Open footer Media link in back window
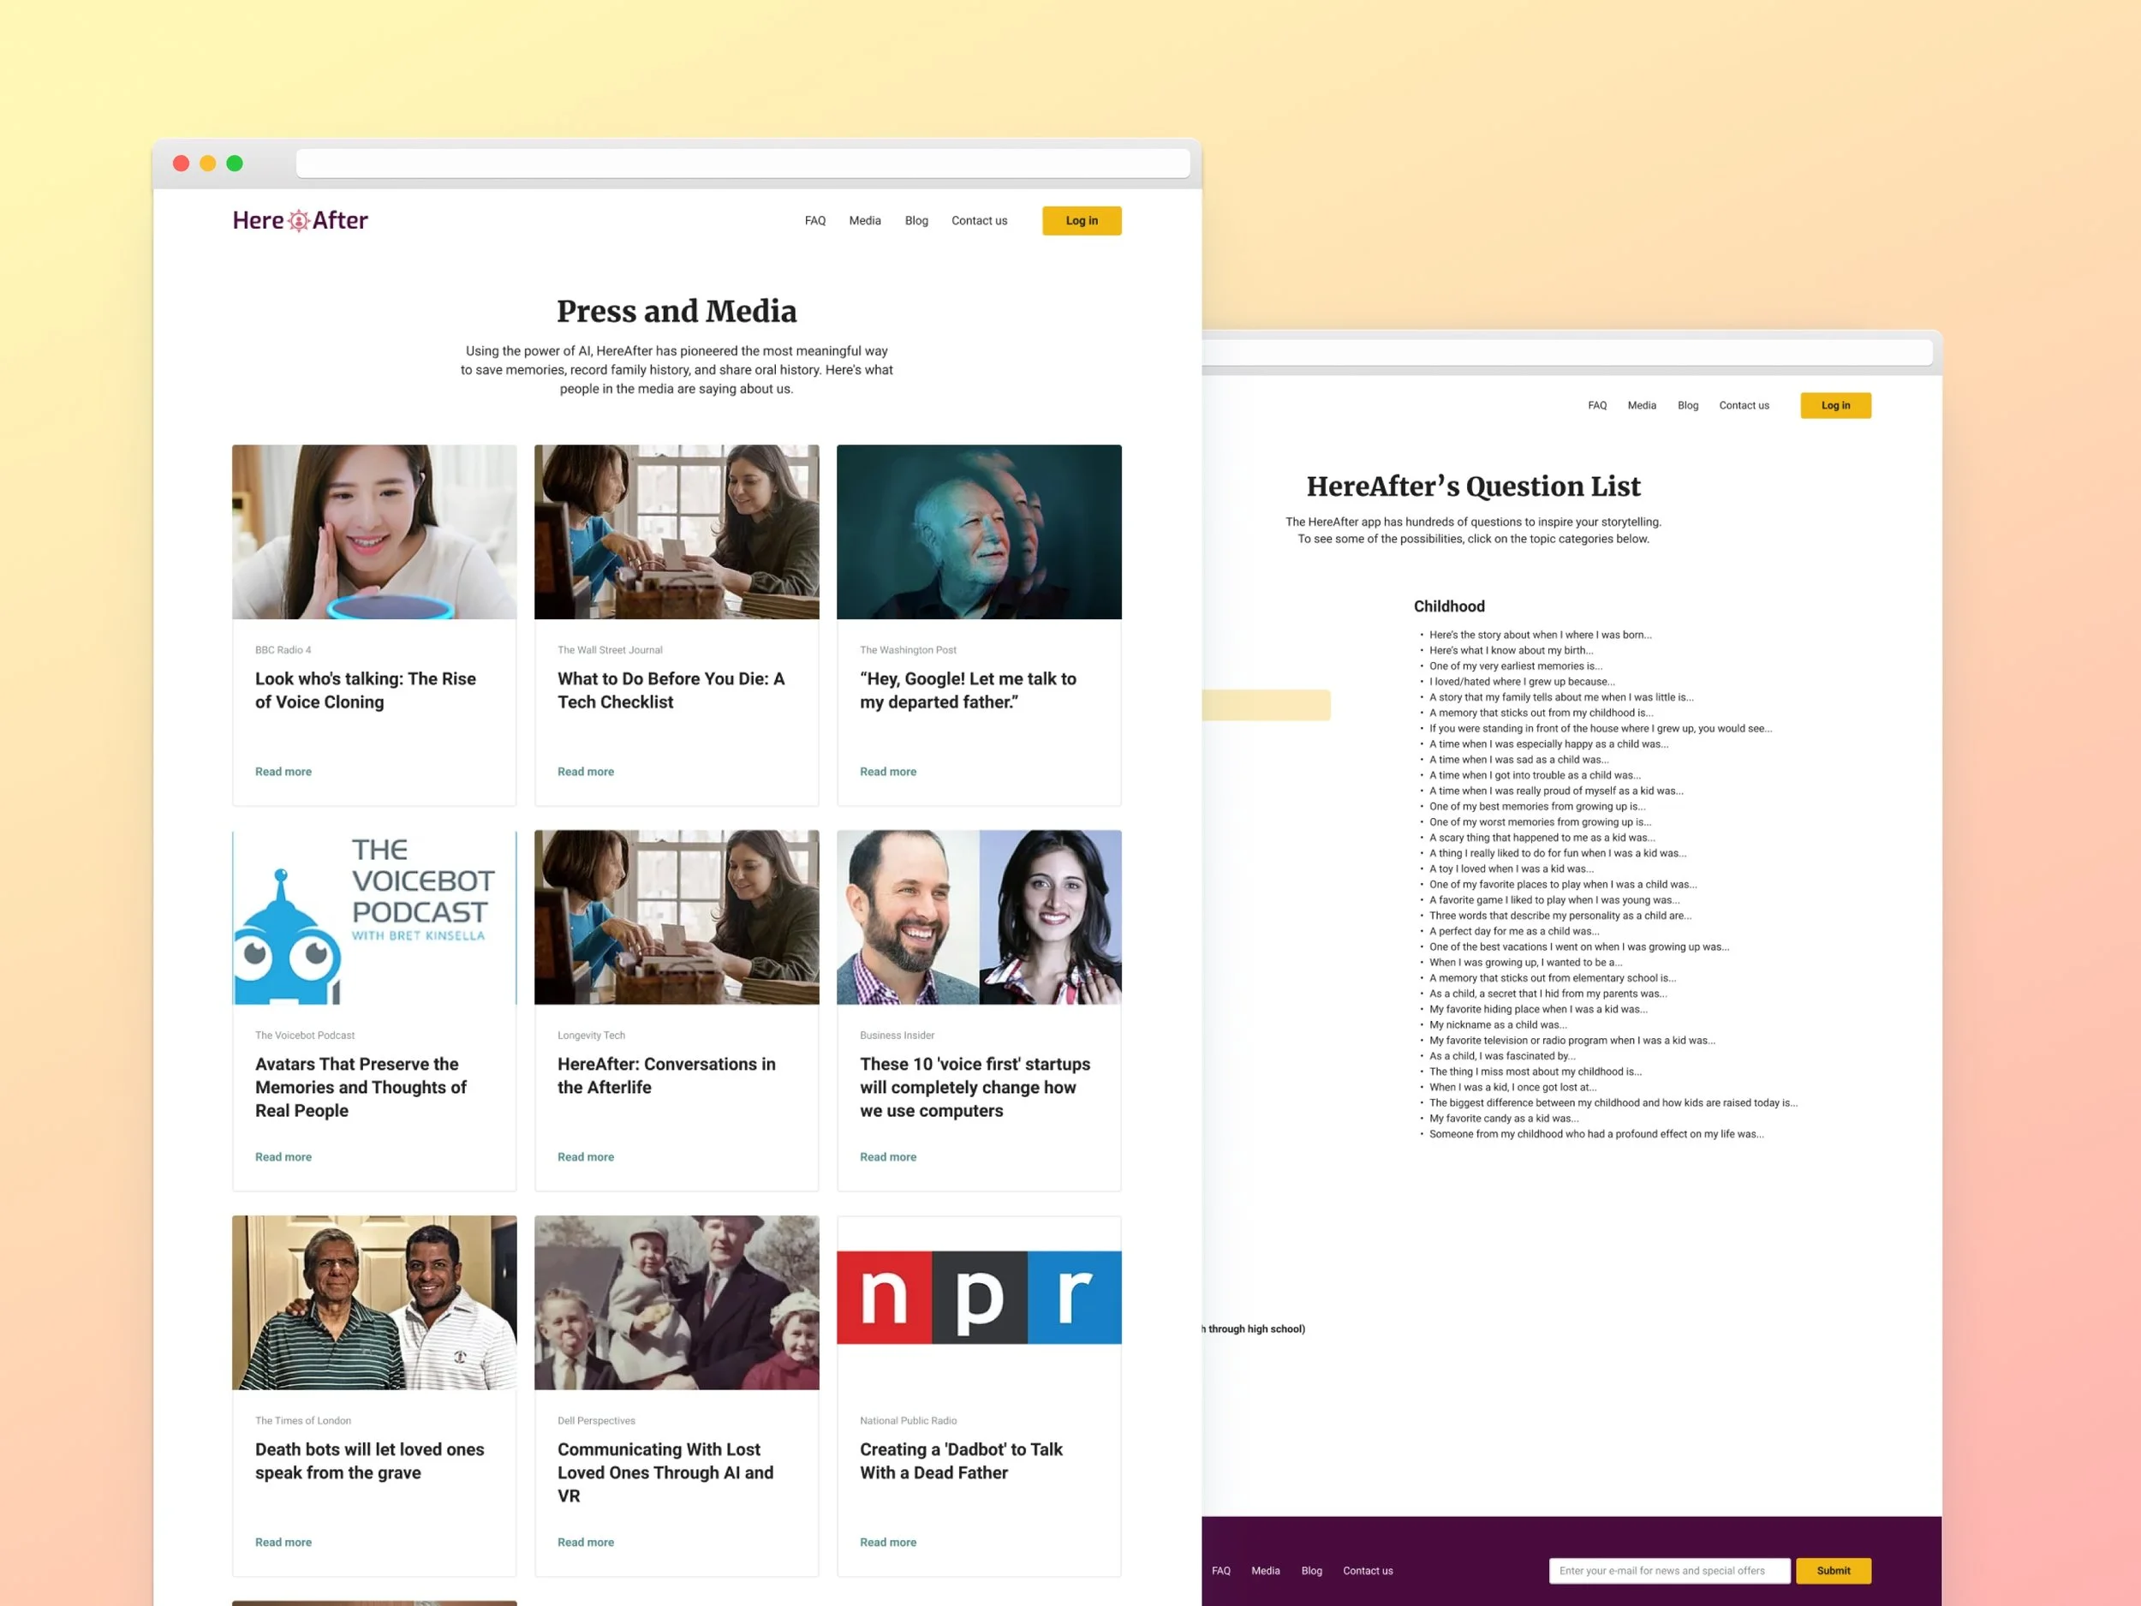The image size is (2141, 1606). pyautogui.click(x=1265, y=1570)
